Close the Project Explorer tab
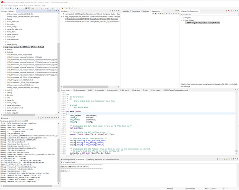239x190 pixels. pos(15,11)
